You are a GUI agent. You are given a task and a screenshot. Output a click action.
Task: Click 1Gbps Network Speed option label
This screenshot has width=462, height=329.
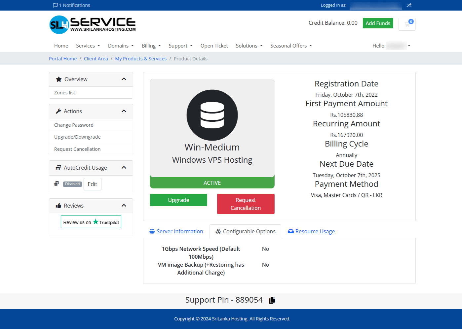(x=201, y=253)
